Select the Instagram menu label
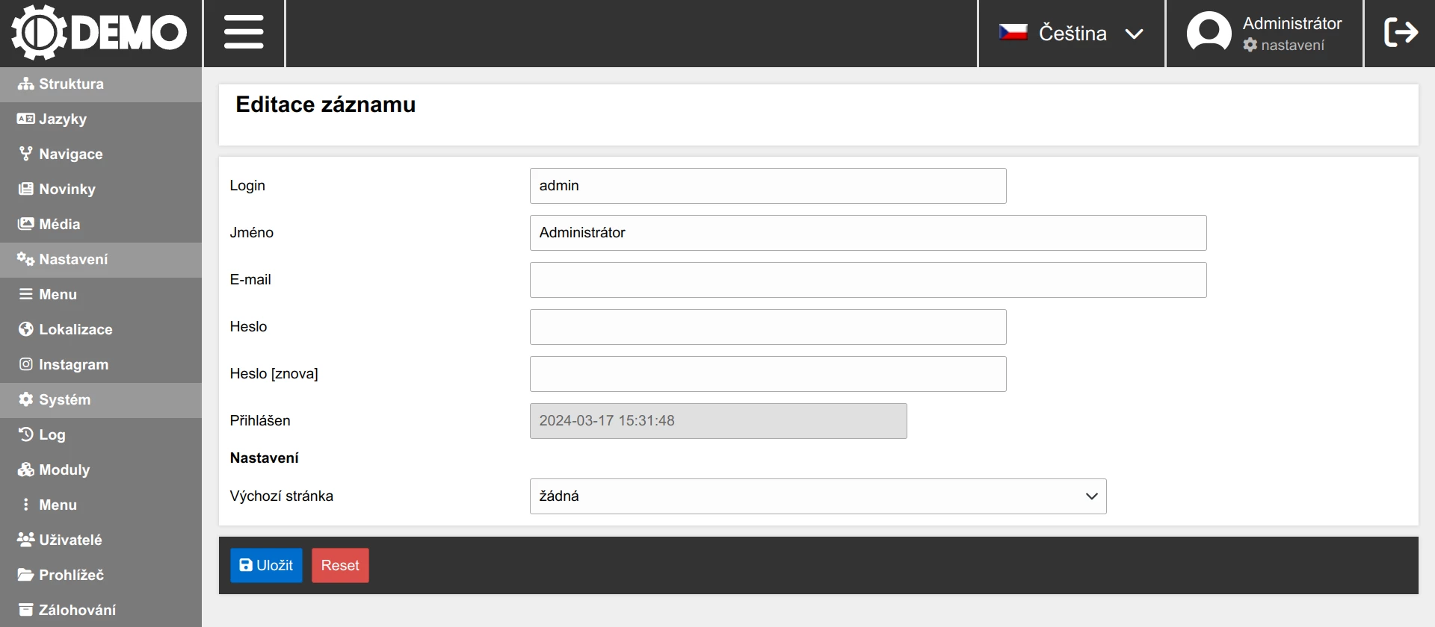The image size is (1435, 627). coord(73,364)
